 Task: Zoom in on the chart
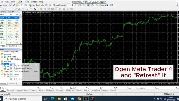pos(81,5)
